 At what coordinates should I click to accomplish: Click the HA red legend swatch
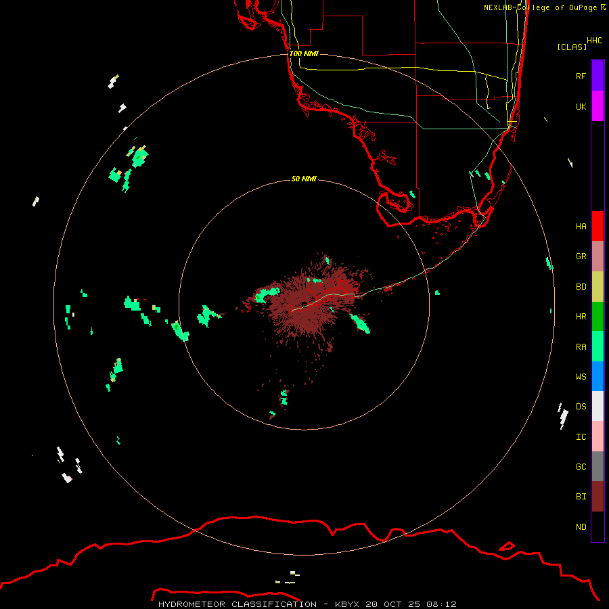(597, 226)
